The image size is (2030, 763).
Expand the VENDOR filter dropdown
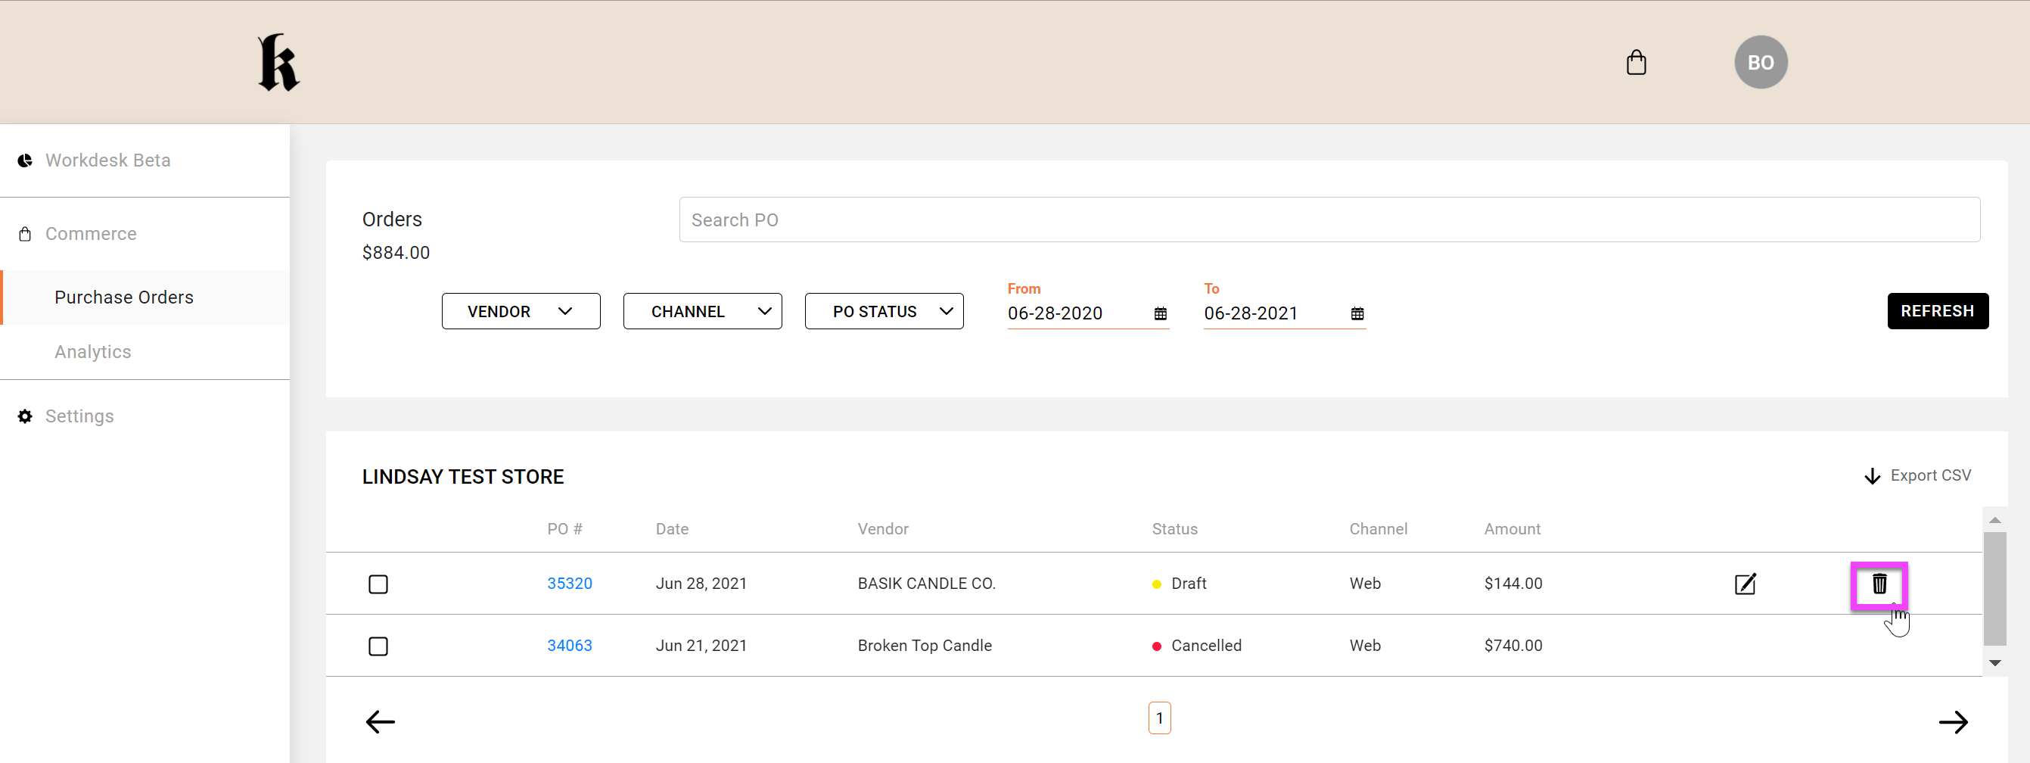tap(520, 311)
